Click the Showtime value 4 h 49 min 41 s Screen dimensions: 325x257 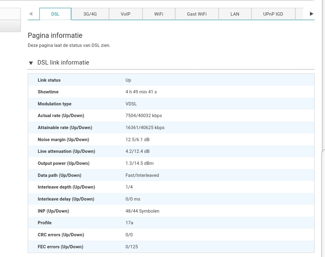(x=141, y=92)
